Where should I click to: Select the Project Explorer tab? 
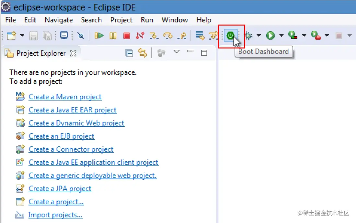pyautogui.click(x=41, y=53)
